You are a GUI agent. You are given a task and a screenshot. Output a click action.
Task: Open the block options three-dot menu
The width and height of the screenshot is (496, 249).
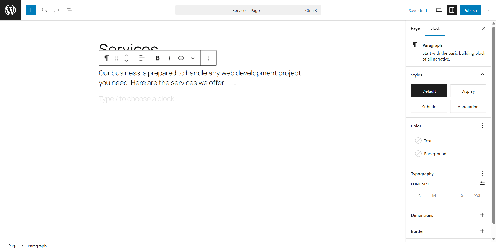(208, 58)
